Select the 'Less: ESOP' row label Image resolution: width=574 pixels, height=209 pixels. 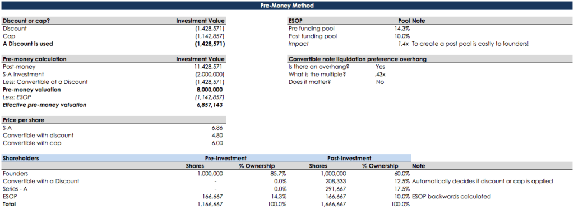tap(16, 97)
